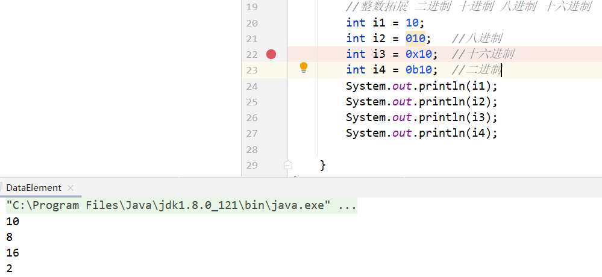Click the highlighted octal literal 010
This screenshot has width=602, height=277.
click(x=415, y=39)
